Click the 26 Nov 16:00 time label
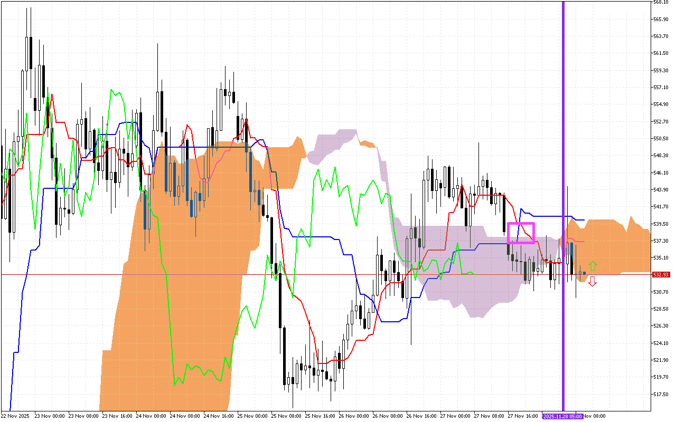Image resolution: width=676 pixels, height=422 pixels. (423, 416)
